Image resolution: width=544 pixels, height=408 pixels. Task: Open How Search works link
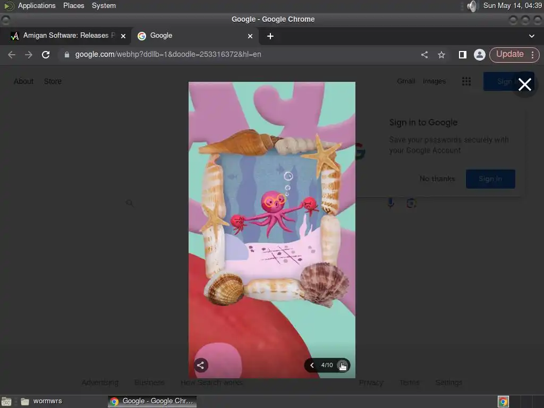click(x=211, y=382)
